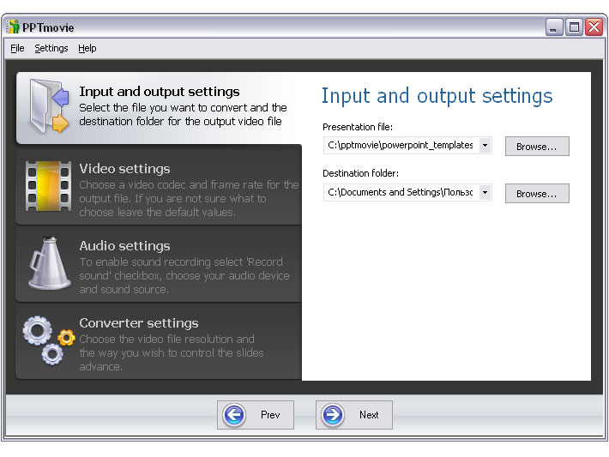Click the gears Converter settings icon

49,340
